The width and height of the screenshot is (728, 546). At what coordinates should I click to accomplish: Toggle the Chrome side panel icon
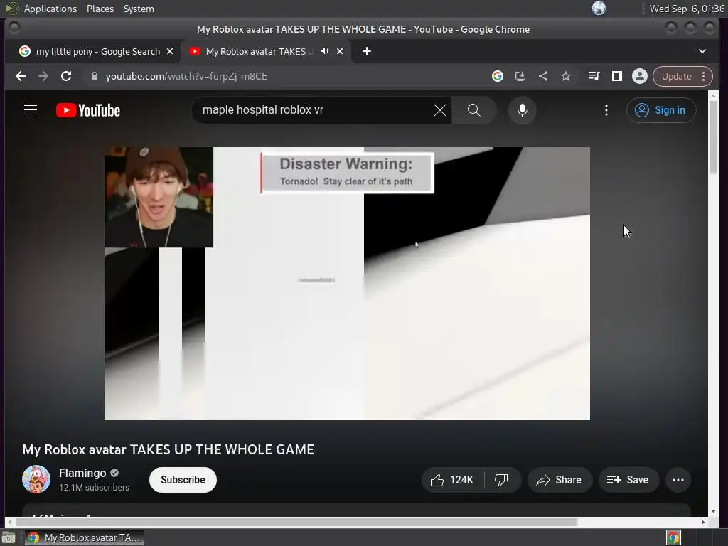[616, 76]
